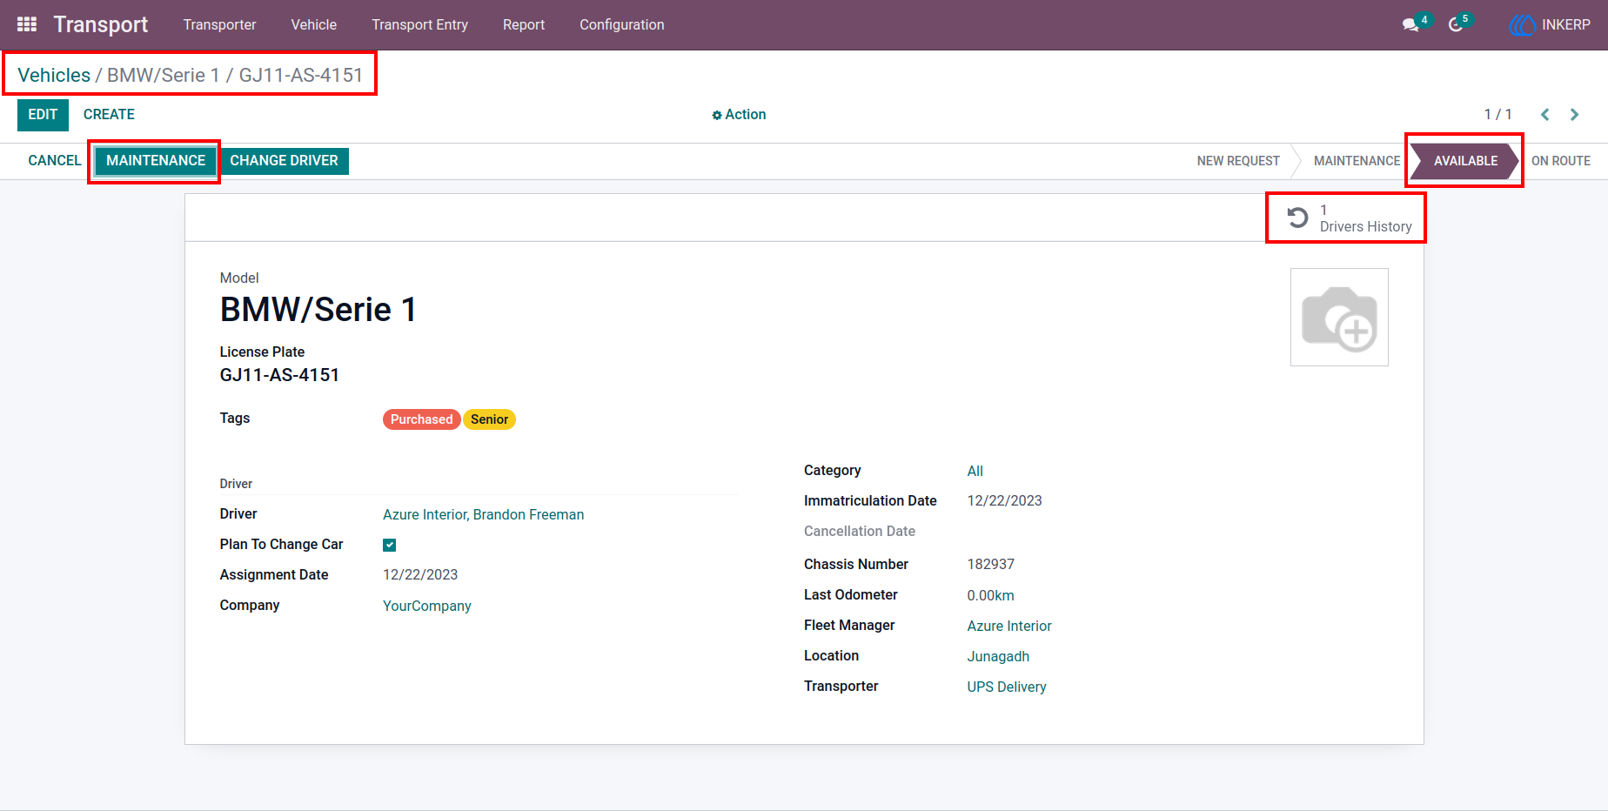Click the Vehicles breadcrumb link

[x=54, y=75]
